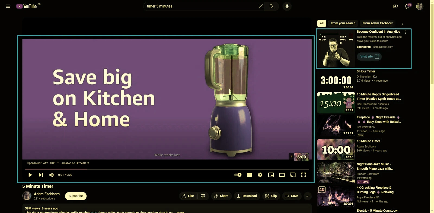Screen dimensions: 434x213
Task: Subscribe to Adam Eschborn
Action: (76, 196)
